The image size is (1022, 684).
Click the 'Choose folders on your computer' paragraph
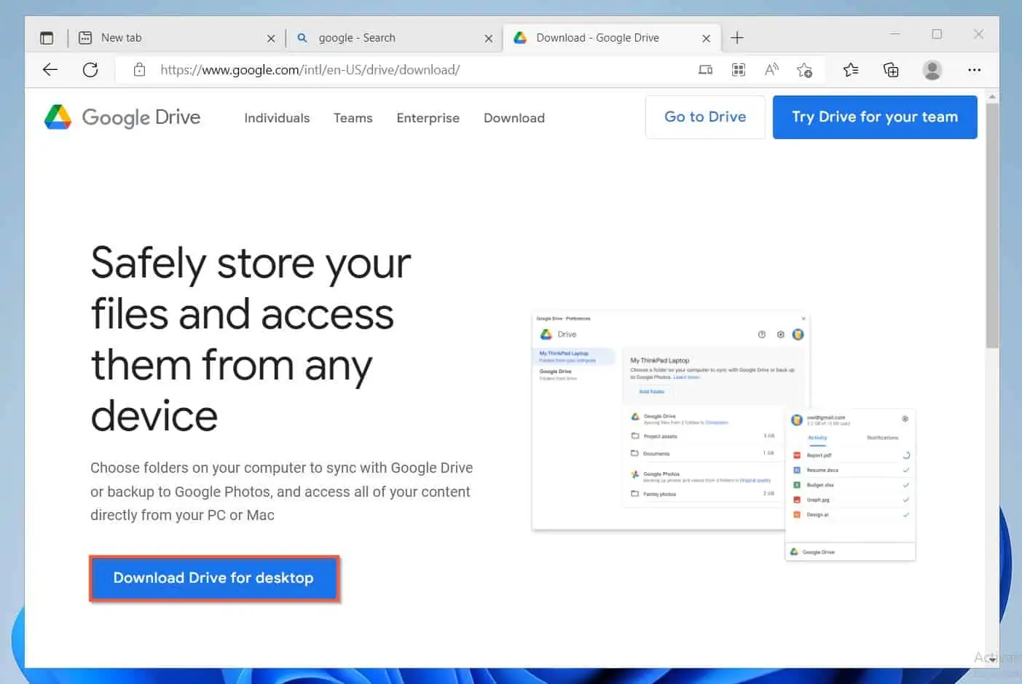281,492
